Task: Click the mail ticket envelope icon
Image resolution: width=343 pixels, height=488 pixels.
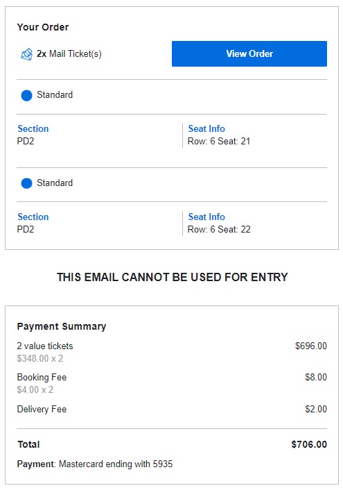Action: (26, 54)
